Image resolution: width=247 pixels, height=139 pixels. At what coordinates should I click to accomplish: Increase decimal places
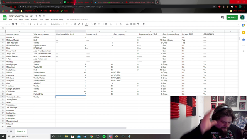point(41,24)
